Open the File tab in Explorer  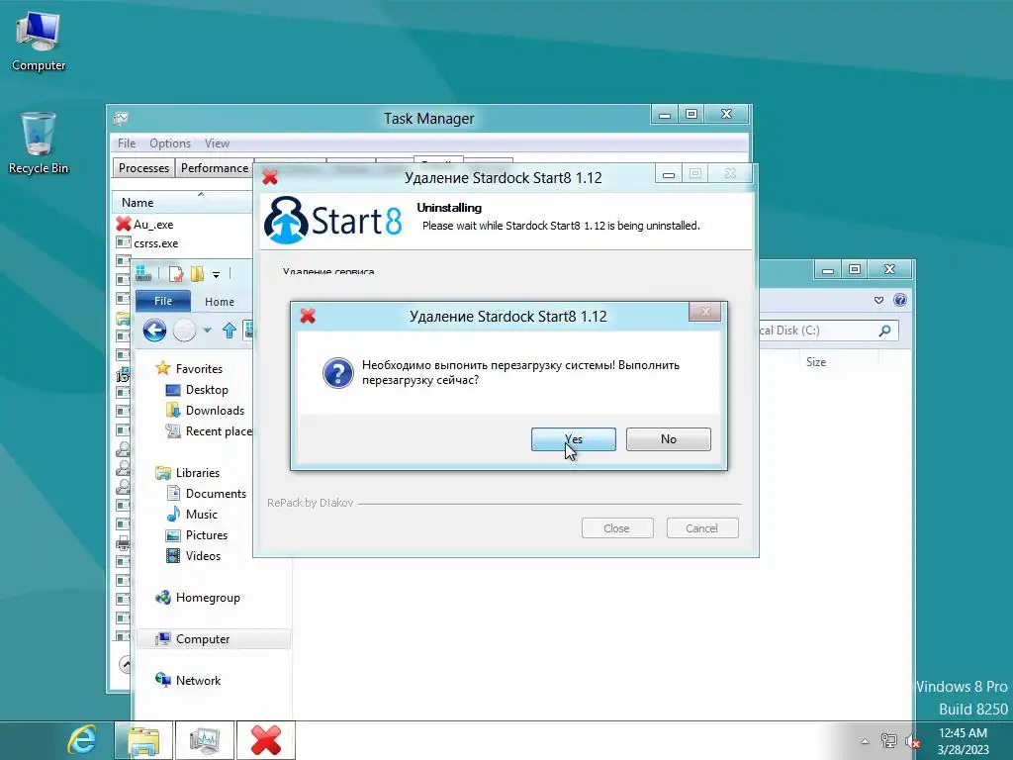[163, 301]
